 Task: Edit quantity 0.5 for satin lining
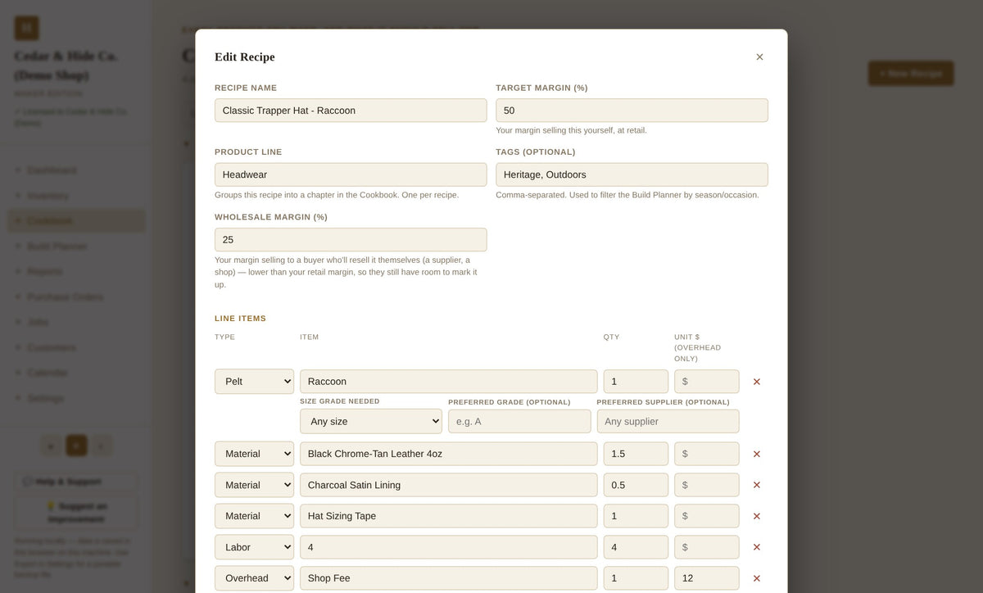tap(636, 485)
